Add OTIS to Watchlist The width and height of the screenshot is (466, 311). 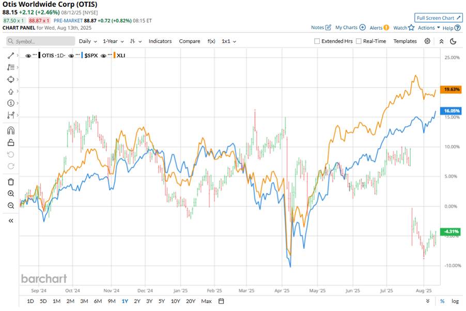click(403, 28)
